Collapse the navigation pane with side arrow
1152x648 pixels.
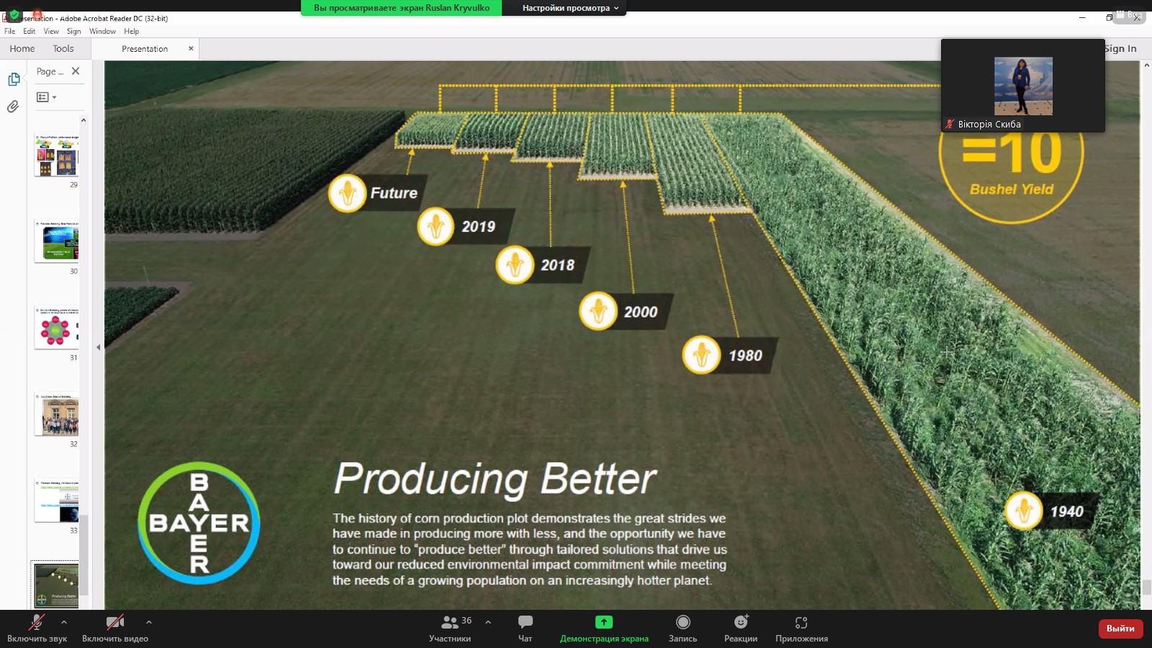tap(99, 347)
